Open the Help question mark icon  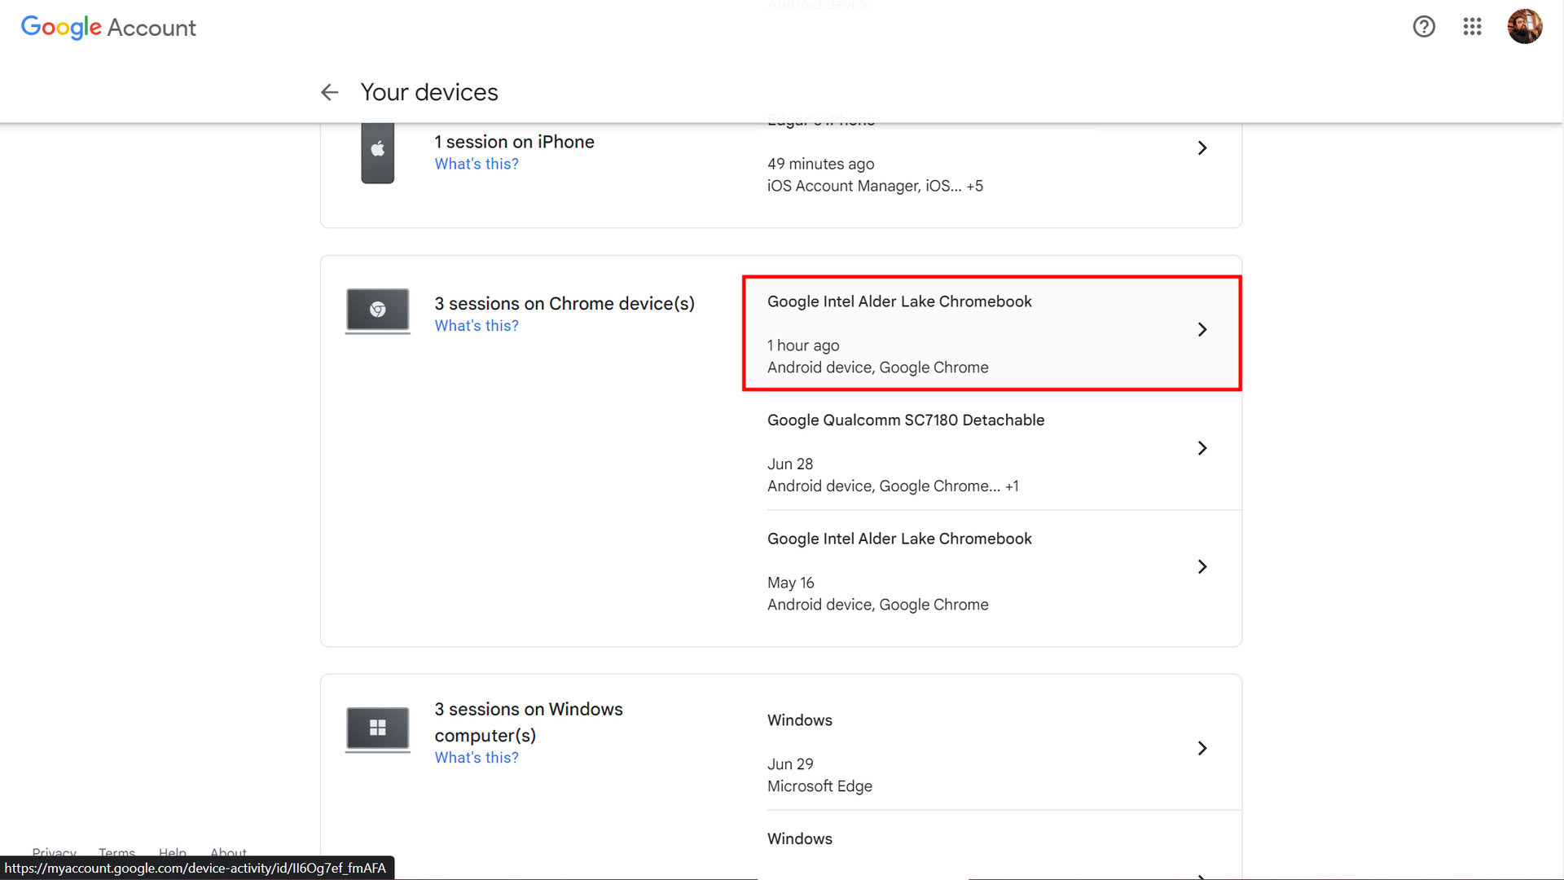point(1423,27)
